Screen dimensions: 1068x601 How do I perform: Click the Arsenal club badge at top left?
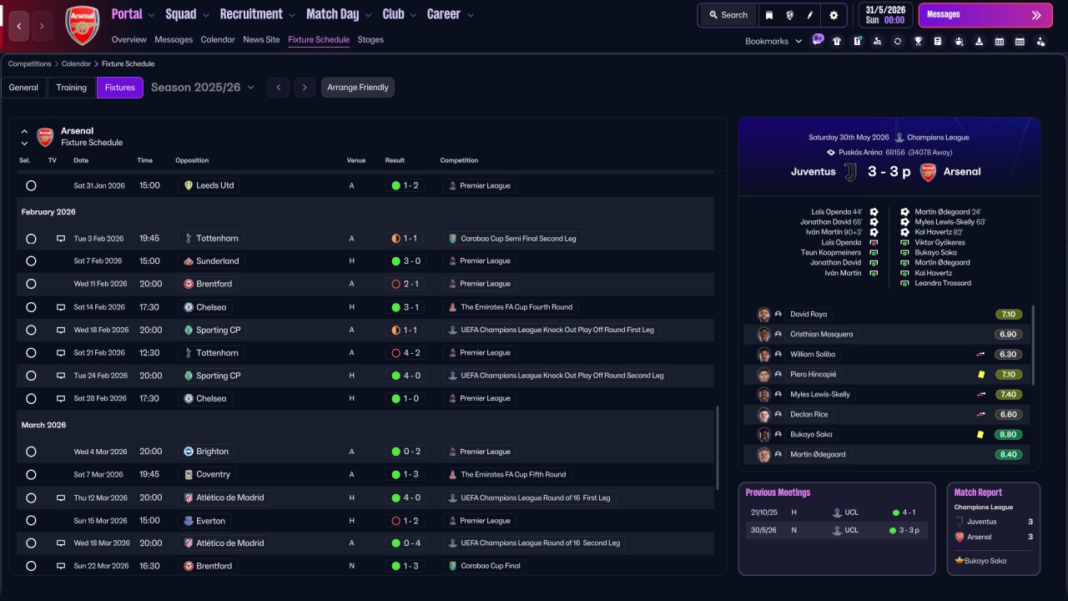pyautogui.click(x=82, y=25)
